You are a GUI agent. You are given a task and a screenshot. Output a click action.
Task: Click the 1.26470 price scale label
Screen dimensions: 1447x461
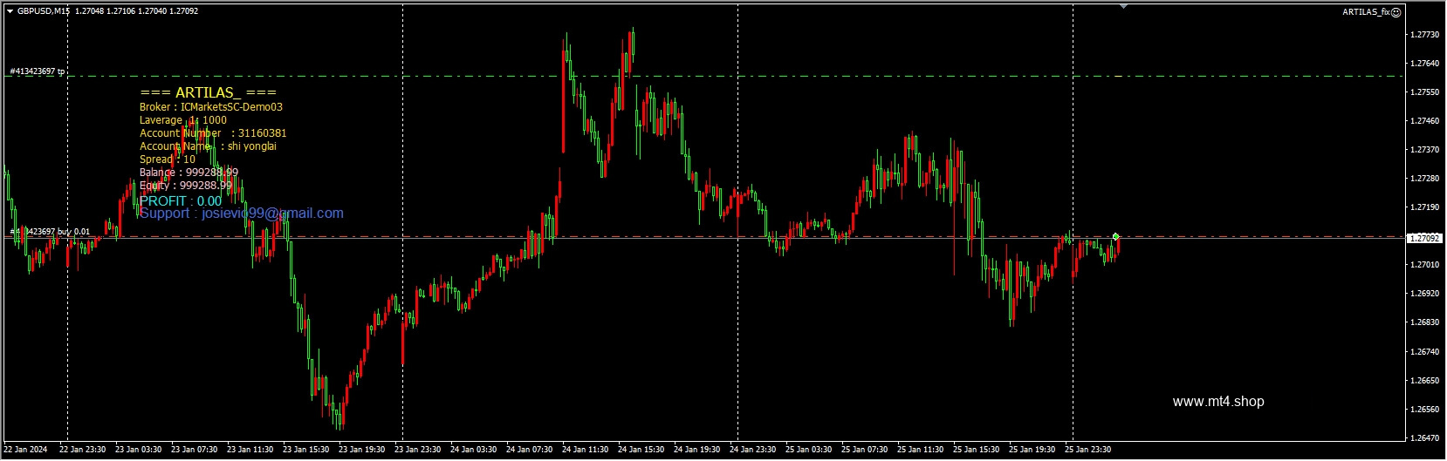tap(1424, 438)
